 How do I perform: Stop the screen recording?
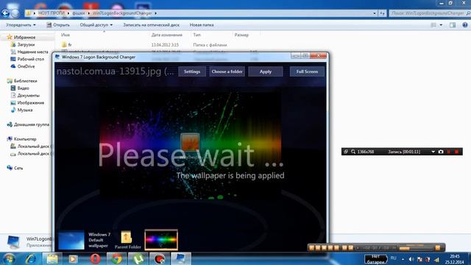click(456, 152)
